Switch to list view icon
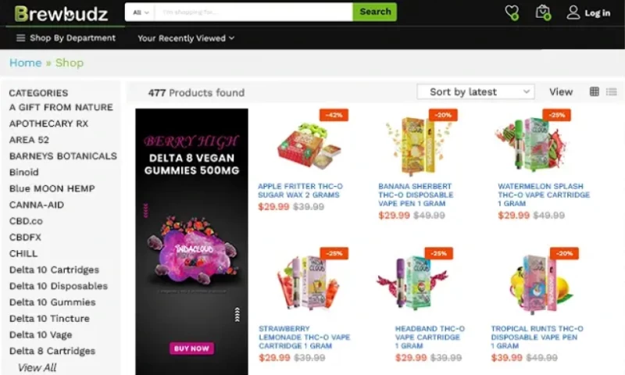This screenshot has width=625, height=375. click(x=611, y=91)
